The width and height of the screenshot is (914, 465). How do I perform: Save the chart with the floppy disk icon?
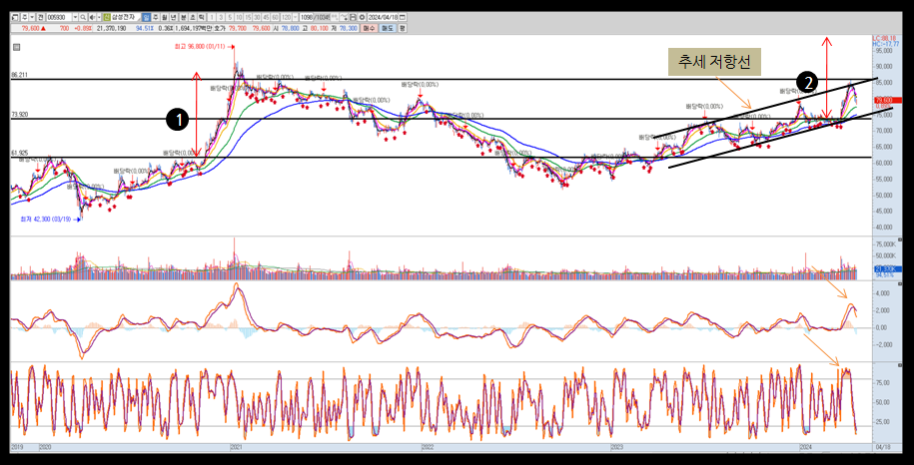coord(353,17)
